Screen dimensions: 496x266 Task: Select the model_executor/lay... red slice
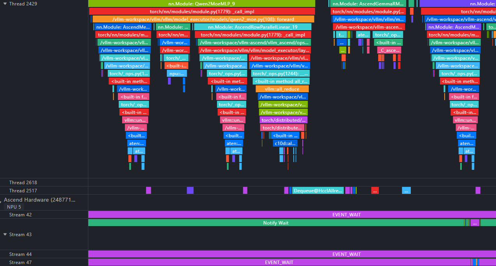[x=254, y=50]
